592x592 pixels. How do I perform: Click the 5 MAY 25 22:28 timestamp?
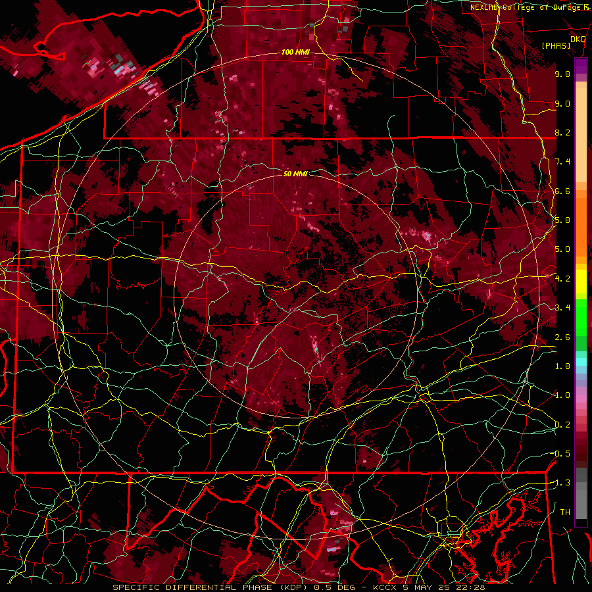click(444, 587)
